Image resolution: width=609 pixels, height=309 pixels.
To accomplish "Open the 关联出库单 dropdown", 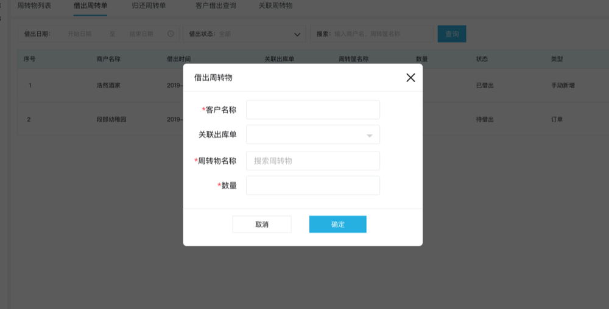I will click(312, 134).
